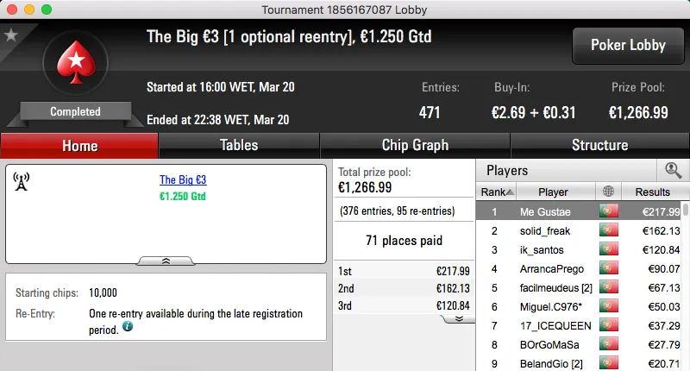
Task: Click solid_freak's country flag icon
Action: click(x=610, y=230)
